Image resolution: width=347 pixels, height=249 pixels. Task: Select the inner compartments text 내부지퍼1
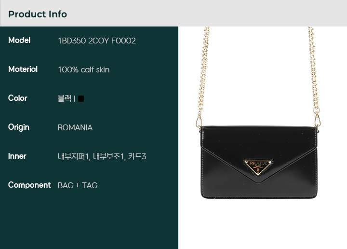(x=73, y=156)
